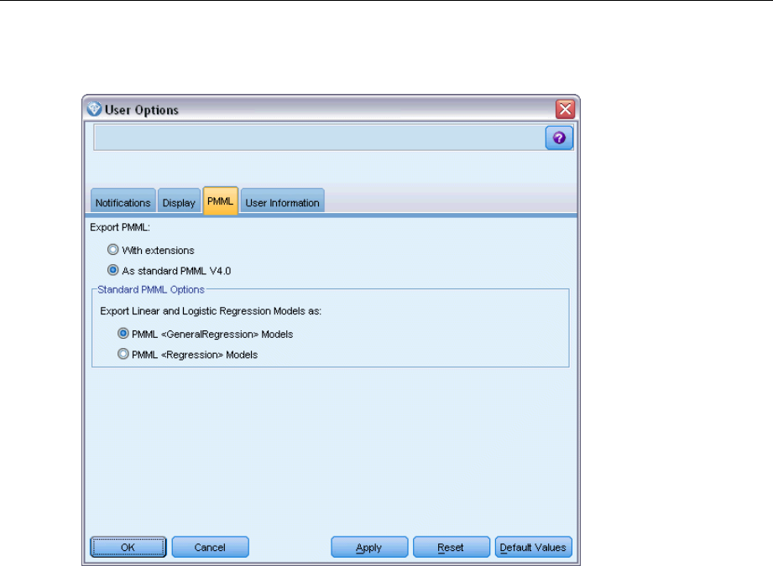Apply the PMML export settings
The image size is (773, 566).
tap(369, 548)
